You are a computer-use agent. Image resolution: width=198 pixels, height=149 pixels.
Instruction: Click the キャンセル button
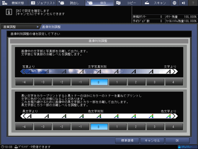pyautogui.click(x=152, y=141)
